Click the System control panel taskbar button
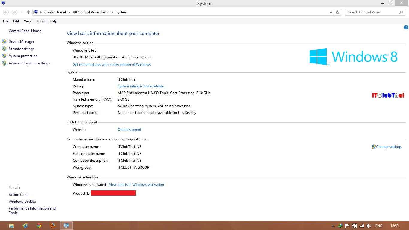Image resolution: width=409 pixels, height=230 pixels. click(x=66, y=226)
